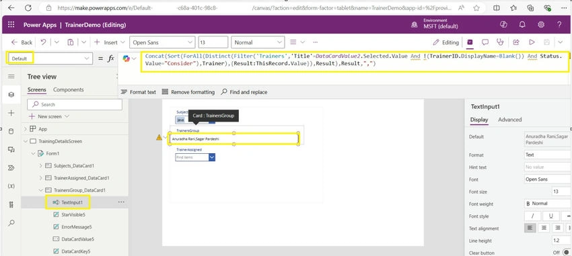Click the Paste clipboard icon

click(71, 42)
